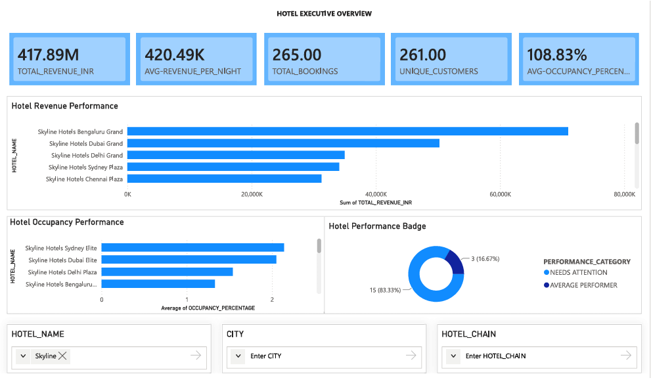
Task: Click the AVERAGE PERFORMER legend color dot
Action: pos(547,285)
